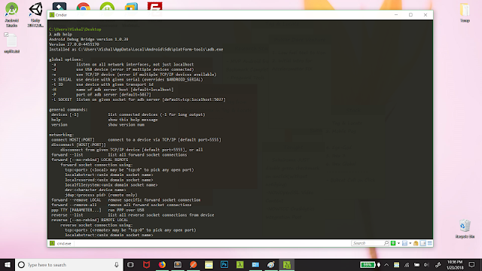482x271 pixels.
Task: Click the blue active consoles icon
Action: coord(404,243)
